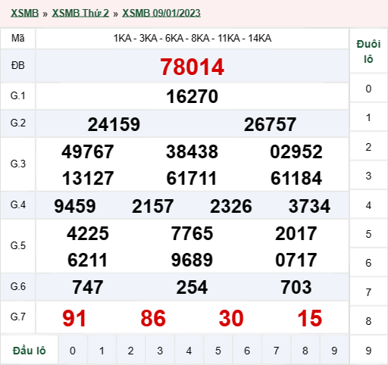Click the G.3 number 38438
The width and height of the screenshot is (388, 365).
coord(192,151)
